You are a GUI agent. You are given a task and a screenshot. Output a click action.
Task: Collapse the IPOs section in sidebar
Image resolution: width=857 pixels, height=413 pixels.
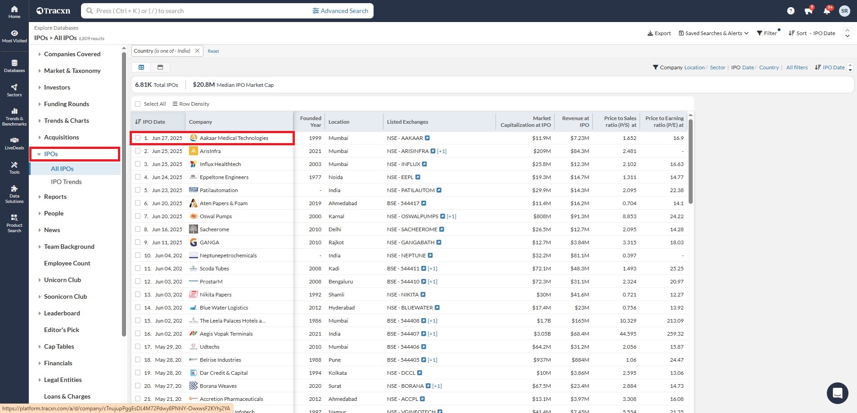pyautogui.click(x=40, y=154)
